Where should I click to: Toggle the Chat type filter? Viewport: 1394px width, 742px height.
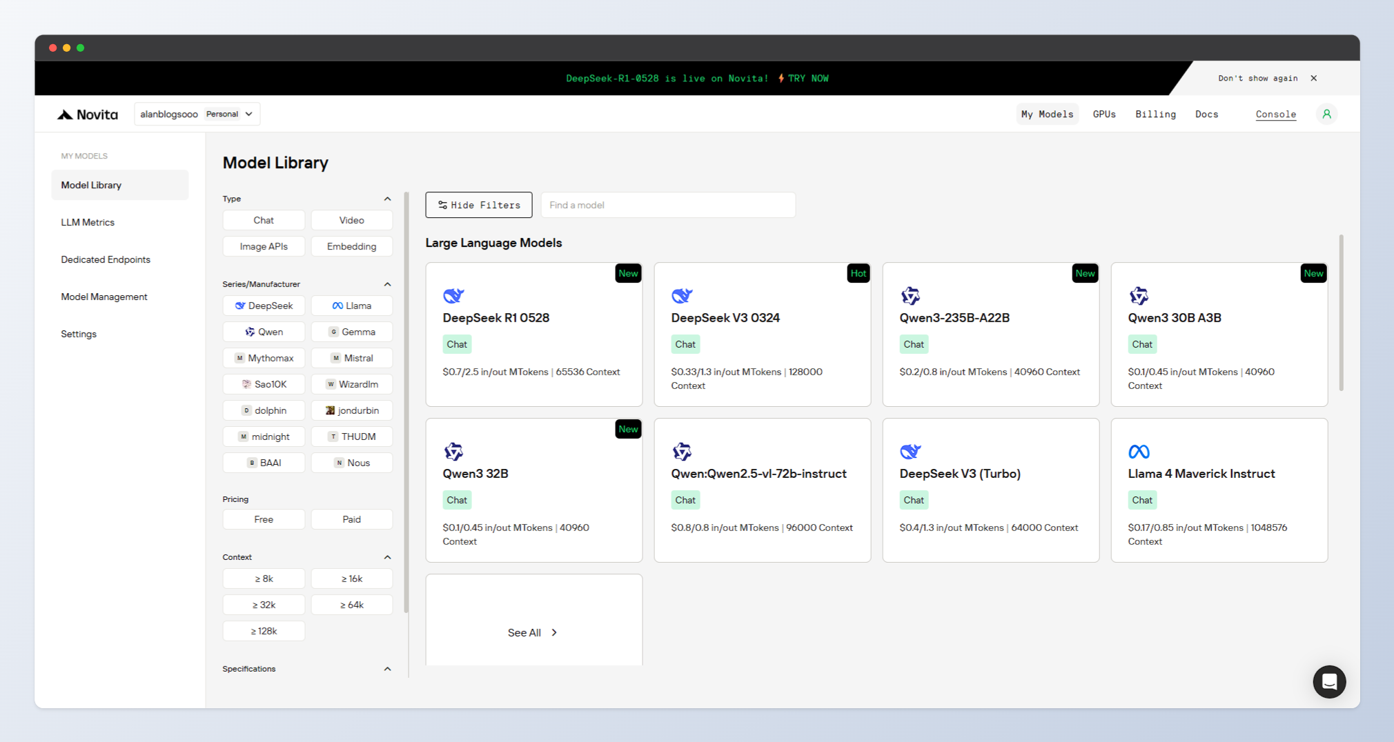point(264,220)
